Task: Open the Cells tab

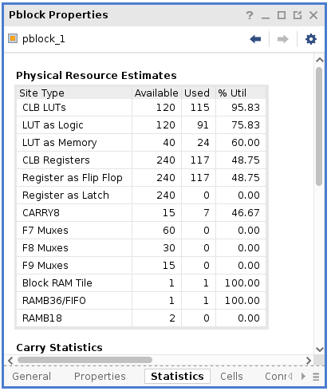Action: [x=231, y=377]
